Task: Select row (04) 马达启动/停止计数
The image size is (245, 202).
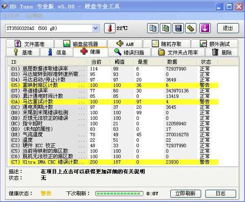Action: click(114, 80)
